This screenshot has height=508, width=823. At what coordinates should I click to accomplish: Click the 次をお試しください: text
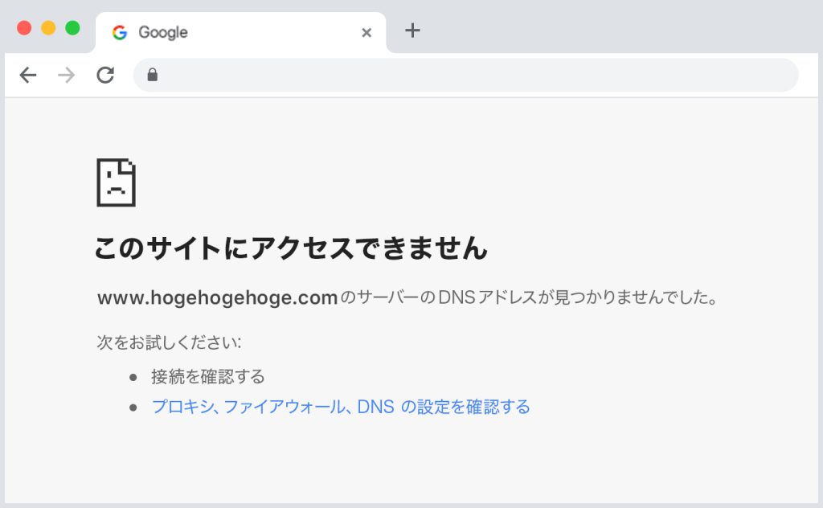(169, 342)
